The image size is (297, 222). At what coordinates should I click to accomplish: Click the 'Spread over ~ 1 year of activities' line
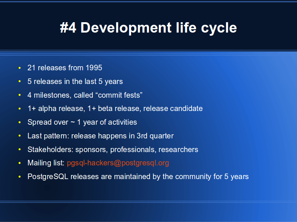pyautogui.click(x=82, y=122)
